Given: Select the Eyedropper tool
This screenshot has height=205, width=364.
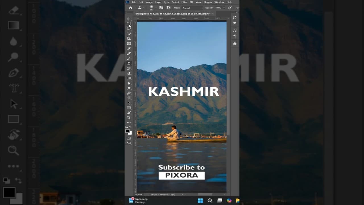Looking at the screenshot, I should coord(129,49).
